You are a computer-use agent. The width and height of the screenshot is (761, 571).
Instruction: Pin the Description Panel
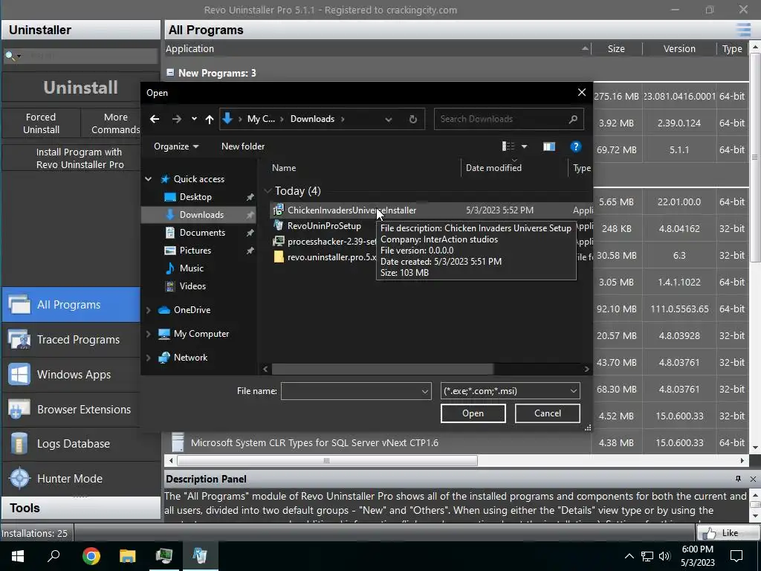[x=738, y=479]
